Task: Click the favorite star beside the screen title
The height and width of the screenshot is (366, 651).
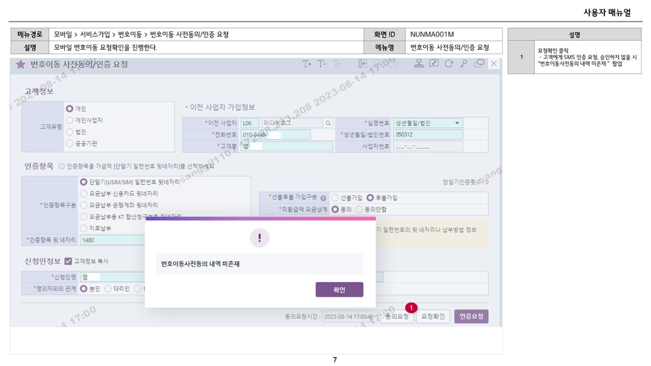Action: pos(21,65)
